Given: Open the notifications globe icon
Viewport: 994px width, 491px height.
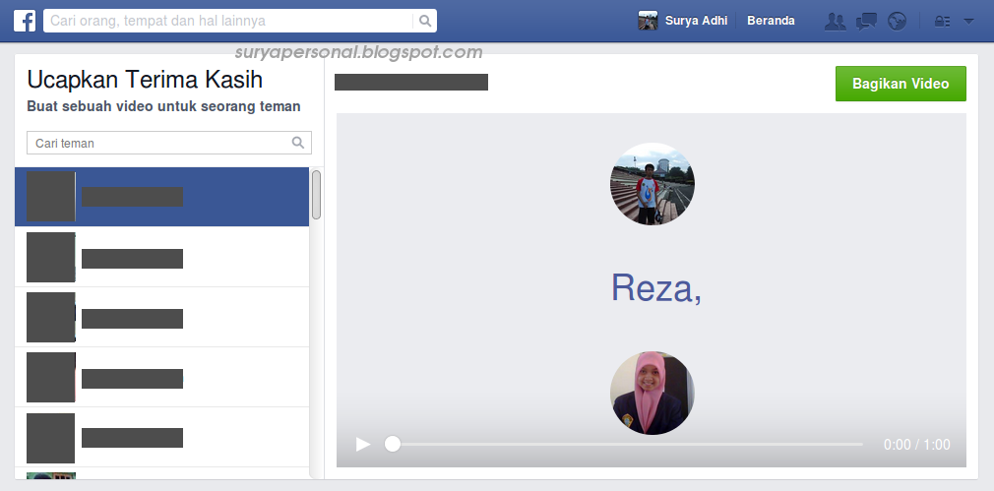Looking at the screenshot, I should pos(897,22).
